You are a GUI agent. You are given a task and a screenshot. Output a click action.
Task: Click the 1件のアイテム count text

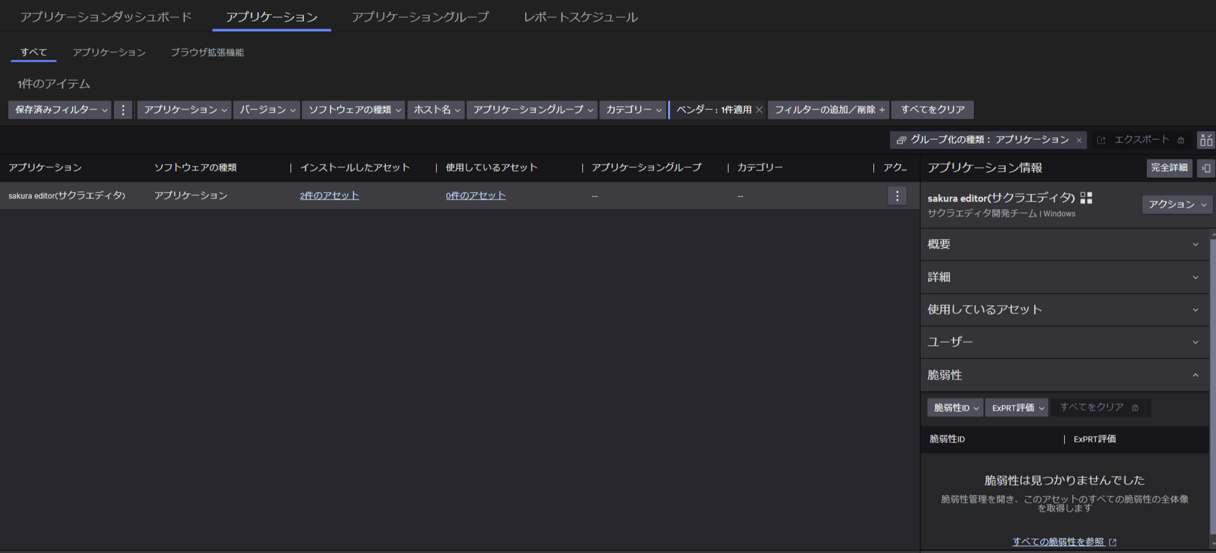click(x=53, y=84)
